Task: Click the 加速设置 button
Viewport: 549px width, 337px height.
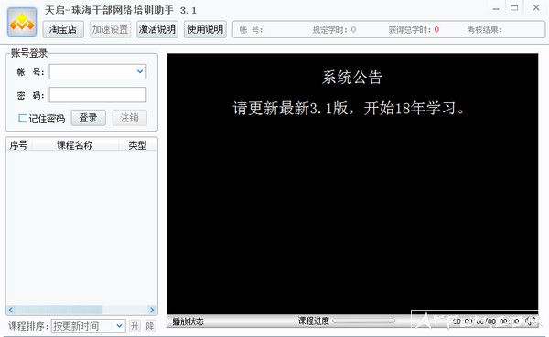Action: click(111, 29)
